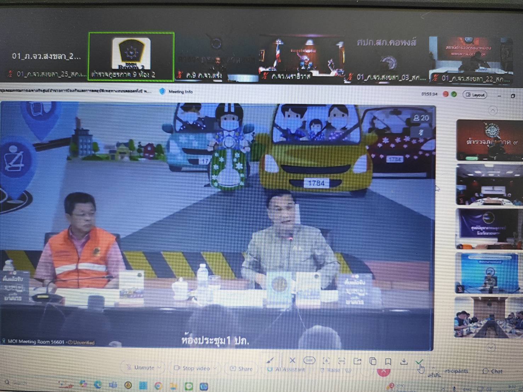Click the screenshot pen annotation tool

click(270, 360)
